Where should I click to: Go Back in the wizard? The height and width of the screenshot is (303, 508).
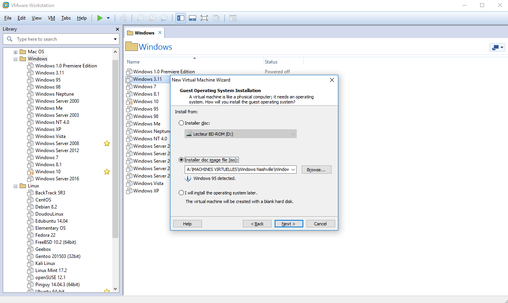tap(257, 224)
